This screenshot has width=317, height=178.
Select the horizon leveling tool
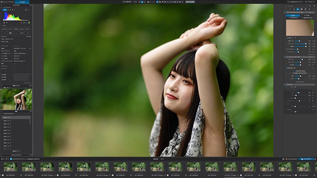pos(165,2)
